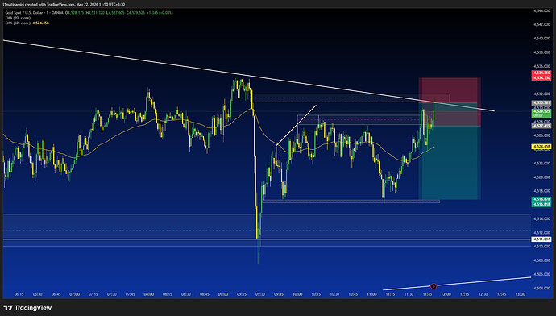Click the 4,540.000 price axis label
Viewport: 556px width, 316px height.
tap(541, 39)
